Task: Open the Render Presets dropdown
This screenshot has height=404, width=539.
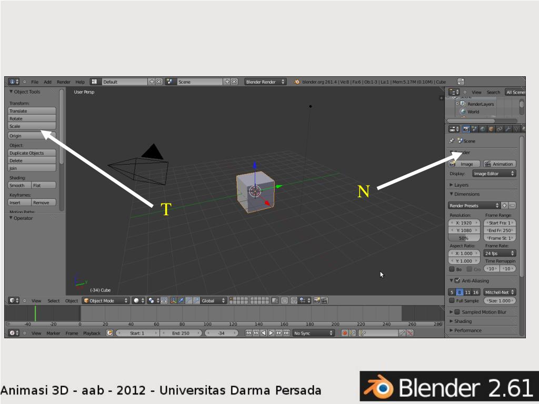Action: [x=474, y=206]
